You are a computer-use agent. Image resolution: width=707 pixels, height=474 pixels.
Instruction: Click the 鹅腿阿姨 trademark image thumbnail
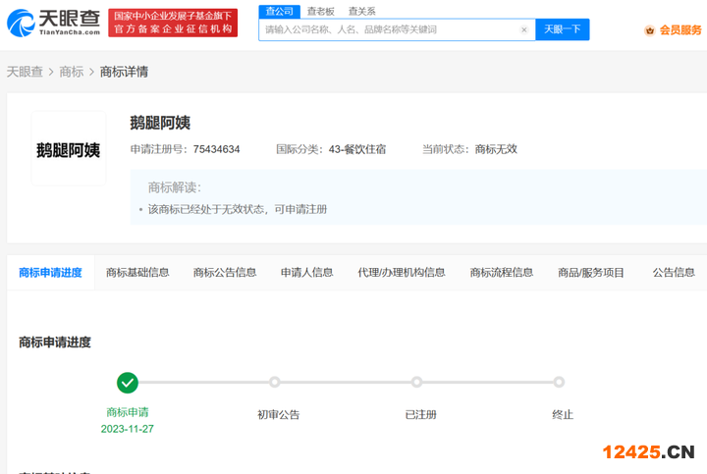[x=68, y=149]
